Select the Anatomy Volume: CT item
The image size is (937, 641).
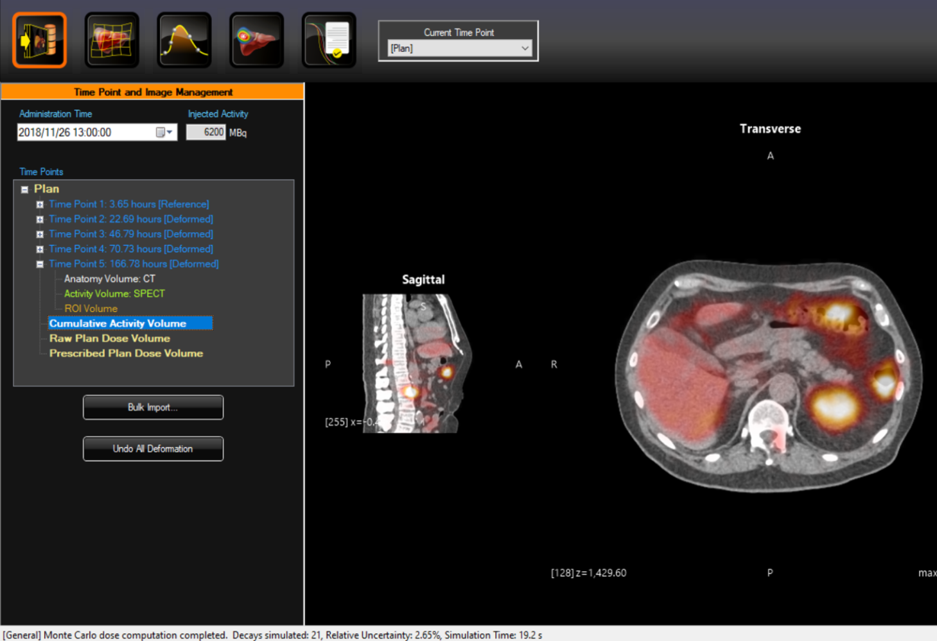coord(109,278)
